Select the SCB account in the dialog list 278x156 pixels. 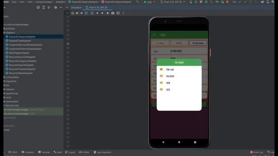pyautogui.click(x=179, y=90)
